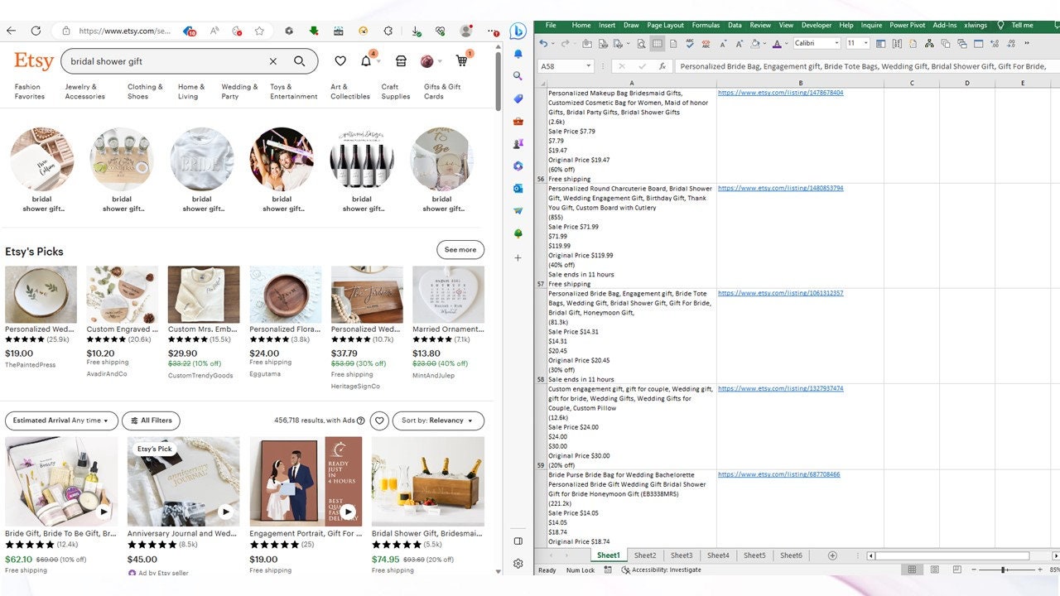Open Excel font color dropdown arrow
The image size is (1060, 596).
click(786, 44)
